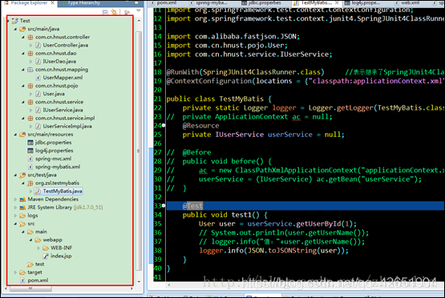Click the Test project icon
Viewport: 445px width, 298px height.
click(14, 21)
